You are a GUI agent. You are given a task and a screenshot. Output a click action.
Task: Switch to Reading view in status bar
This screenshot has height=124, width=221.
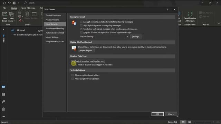190,122
